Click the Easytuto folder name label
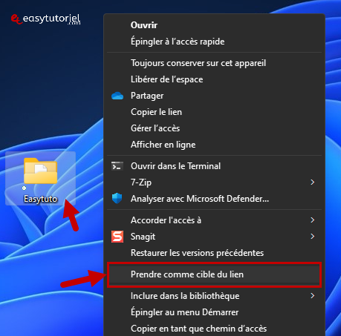The image size is (341, 336). (41, 199)
